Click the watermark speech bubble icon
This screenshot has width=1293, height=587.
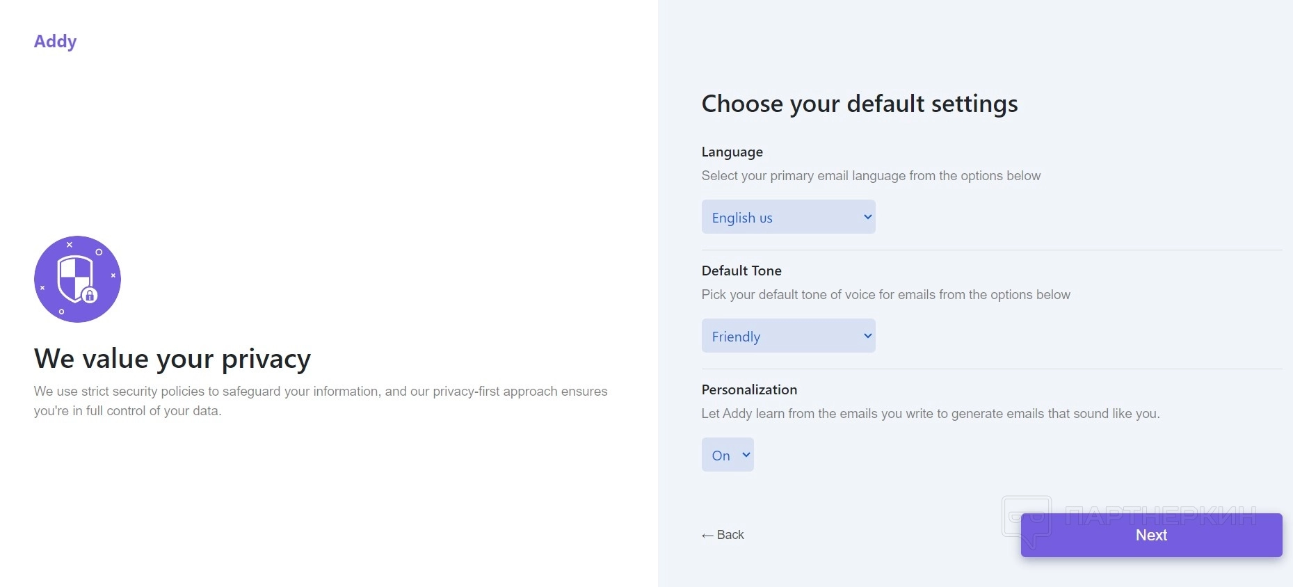point(1027,519)
